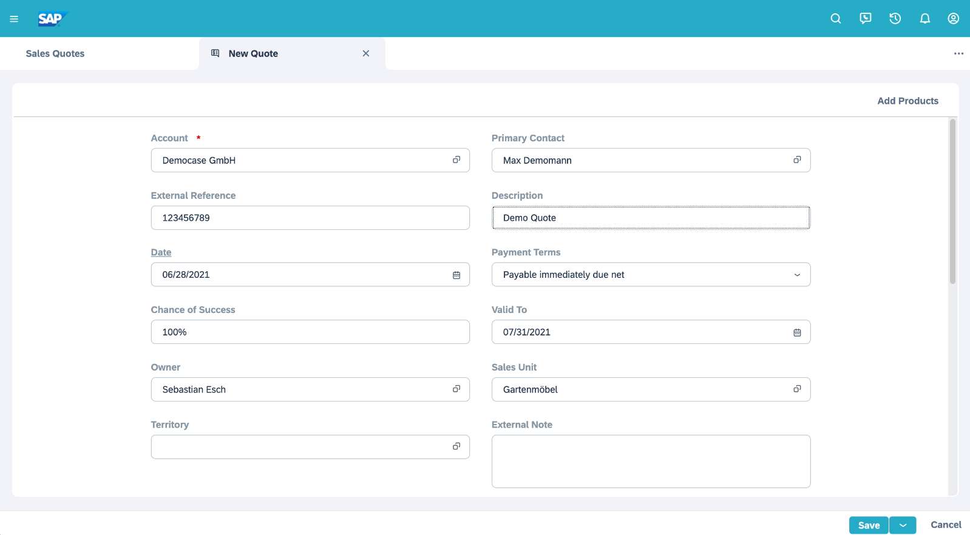This screenshot has height=535, width=970.
Task: Click Add Products
Action: tap(907, 101)
